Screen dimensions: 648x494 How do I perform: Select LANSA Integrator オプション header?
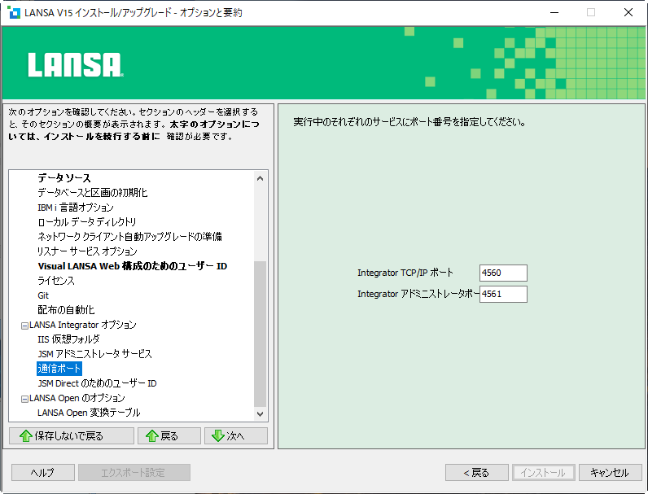click(83, 325)
